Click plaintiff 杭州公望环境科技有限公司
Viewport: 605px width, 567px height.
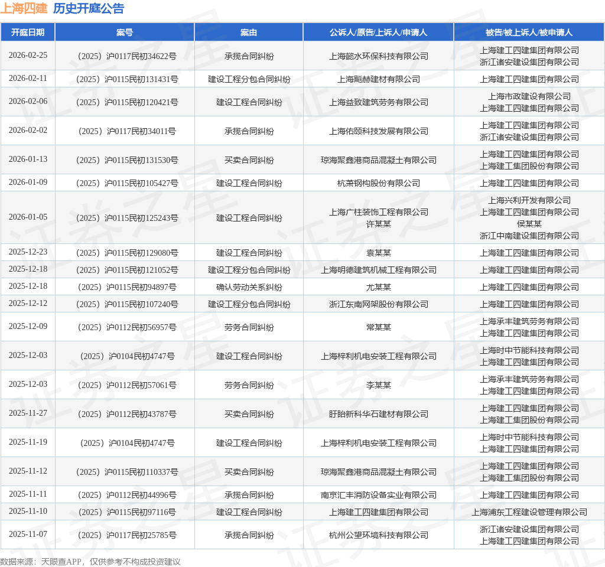point(379,535)
